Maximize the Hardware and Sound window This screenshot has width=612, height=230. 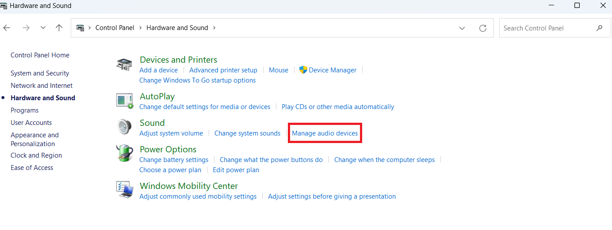coord(577,6)
